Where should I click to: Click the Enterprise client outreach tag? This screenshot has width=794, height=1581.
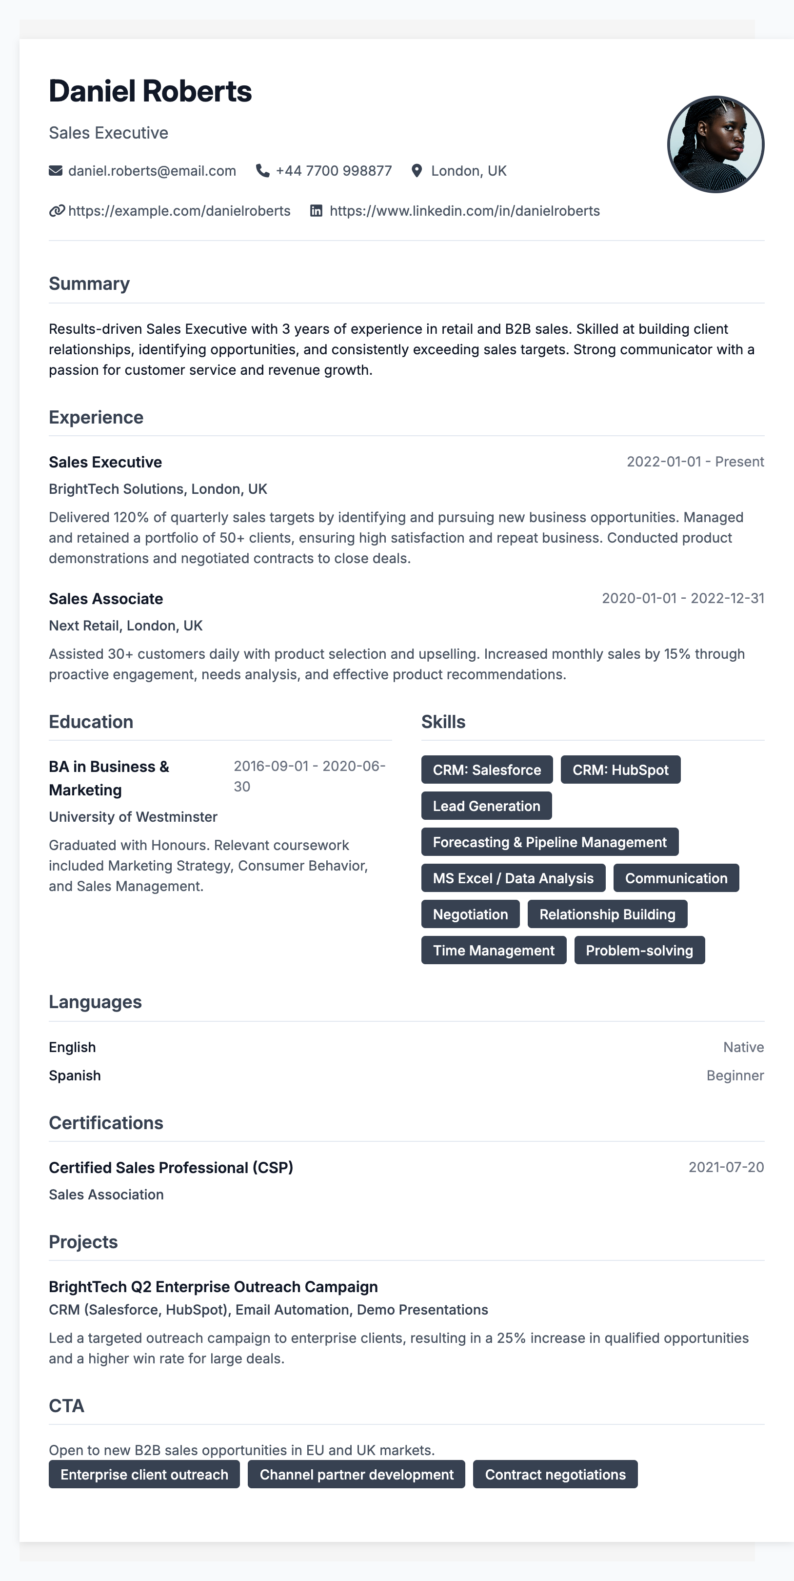point(144,1474)
